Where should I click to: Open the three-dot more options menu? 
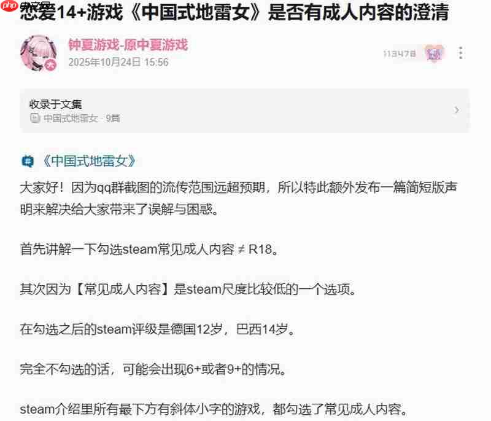[x=460, y=53]
